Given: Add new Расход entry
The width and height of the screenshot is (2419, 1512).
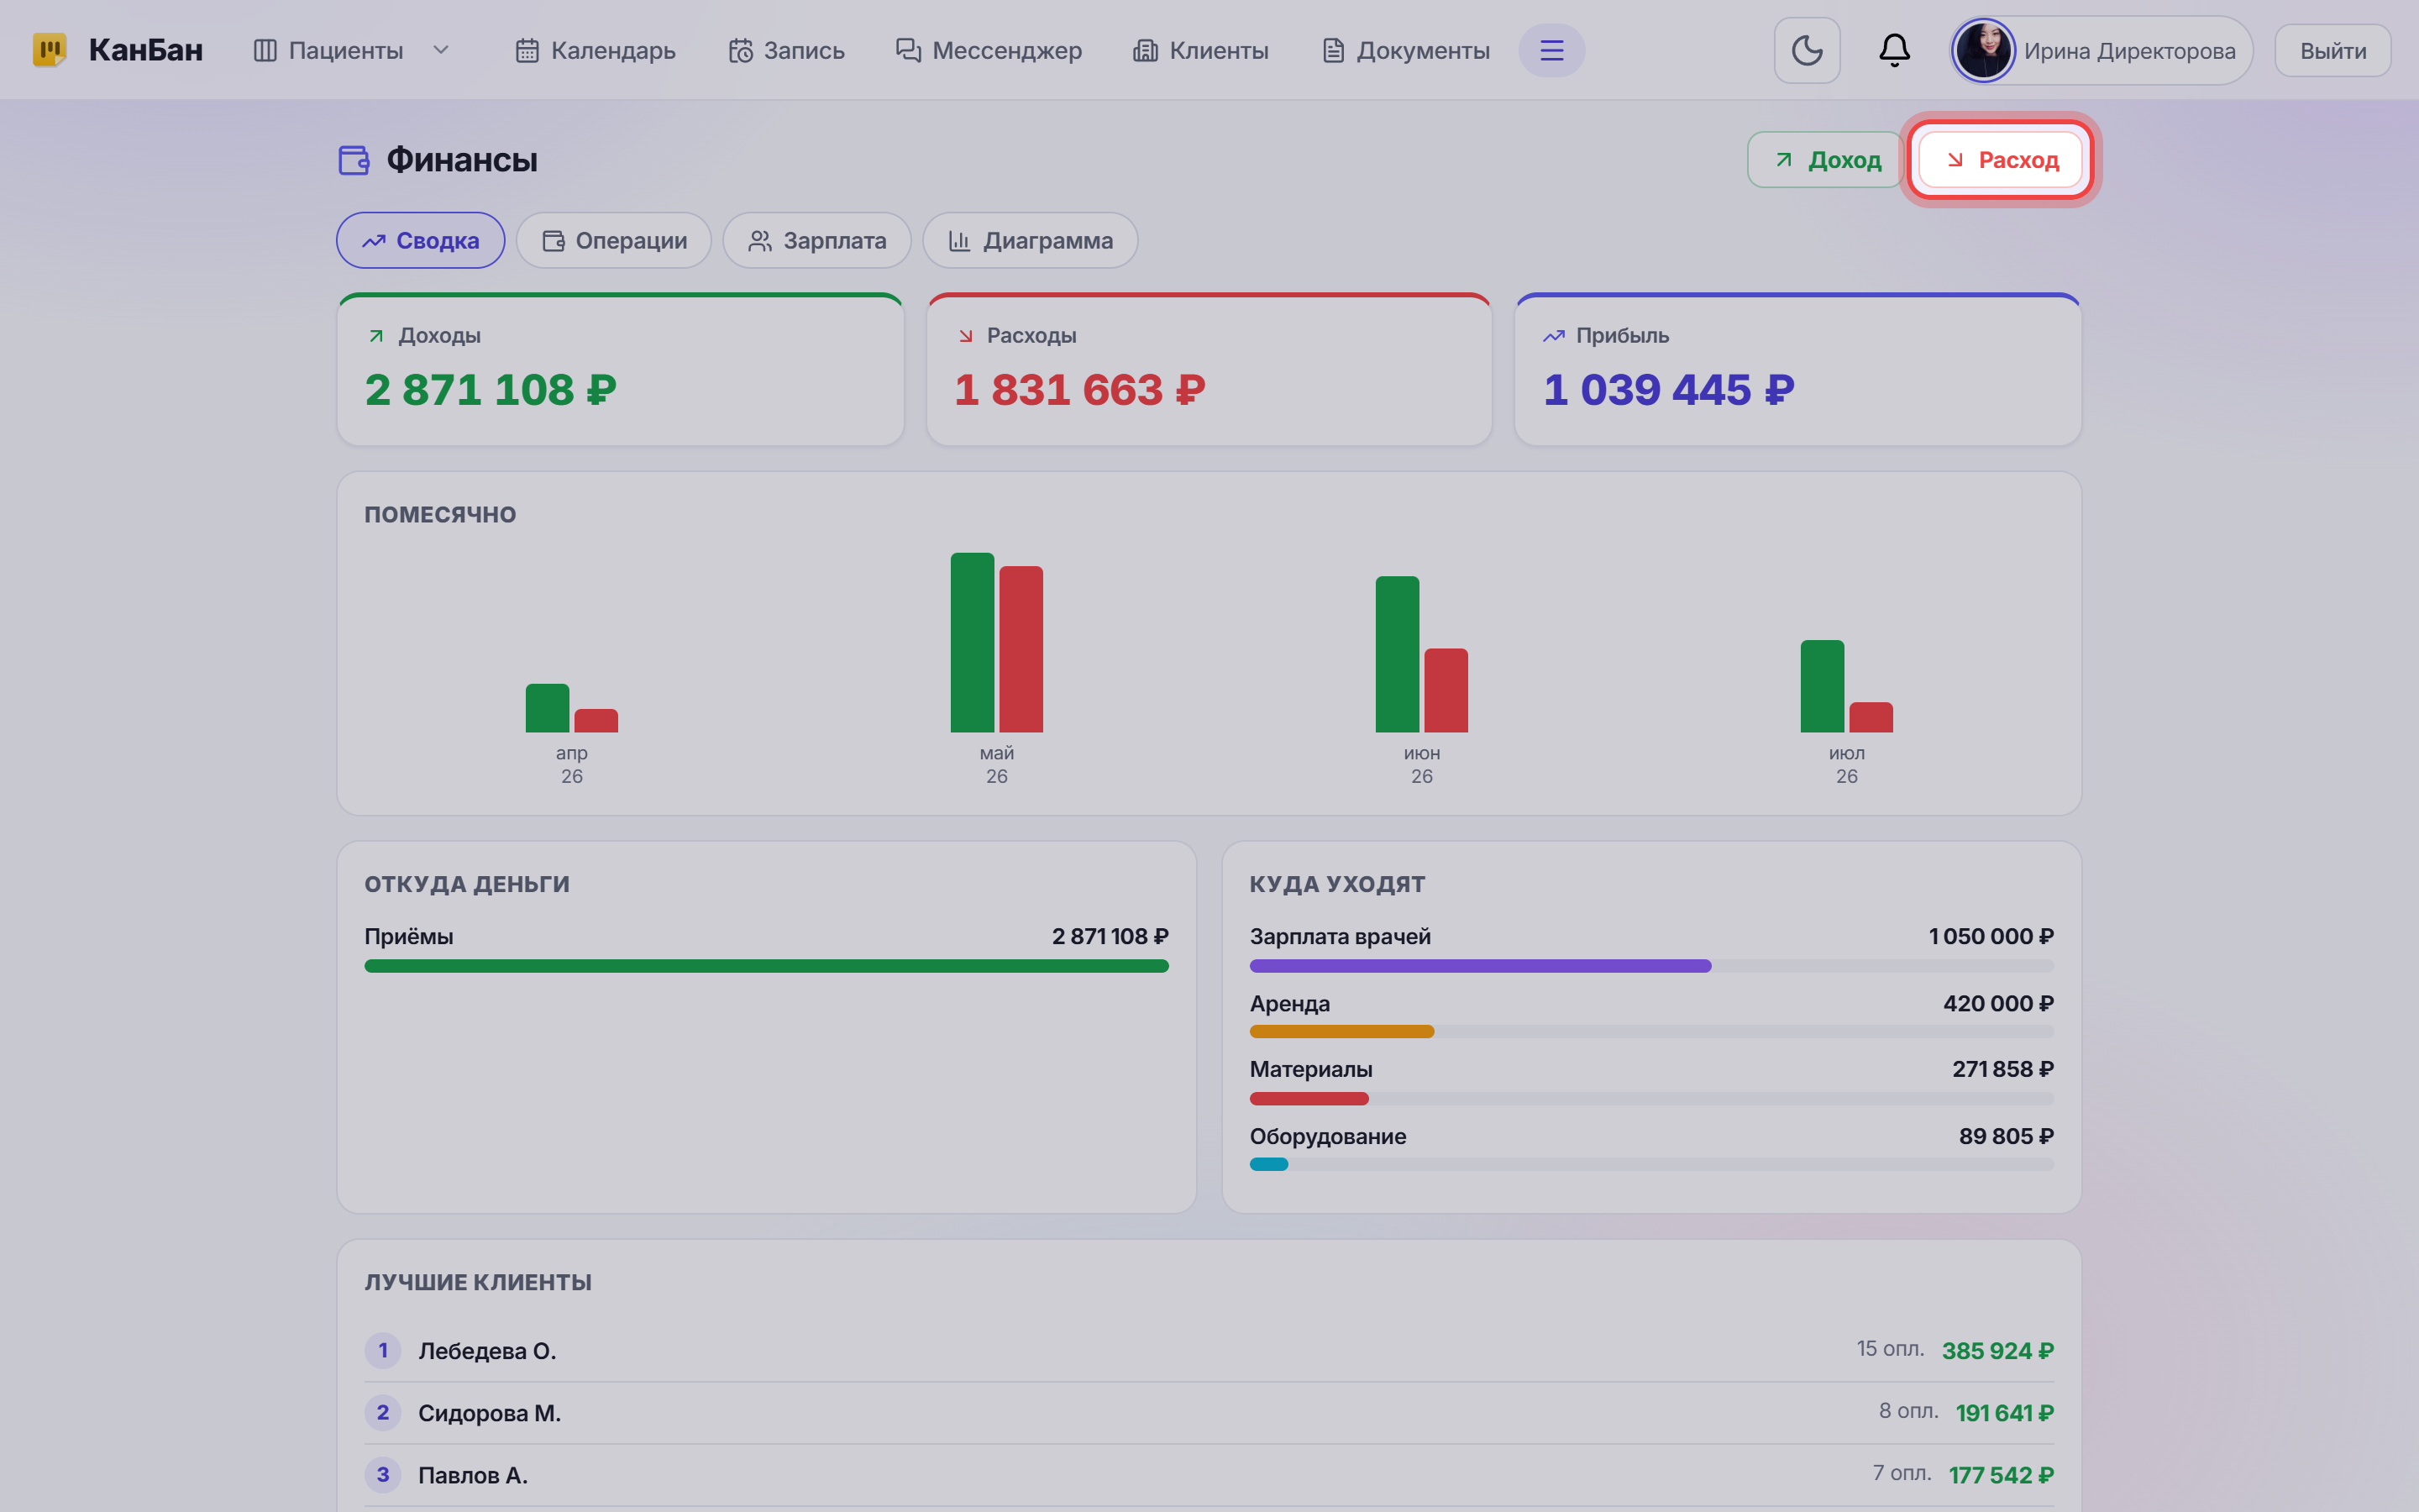Looking at the screenshot, I should coord(2000,160).
